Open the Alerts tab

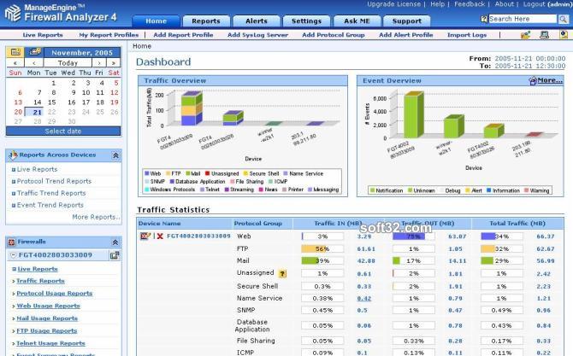(257, 21)
